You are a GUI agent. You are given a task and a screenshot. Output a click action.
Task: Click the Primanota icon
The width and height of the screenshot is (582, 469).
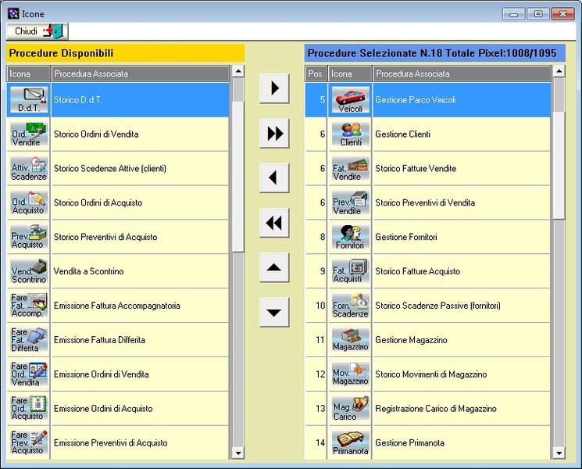point(350,442)
